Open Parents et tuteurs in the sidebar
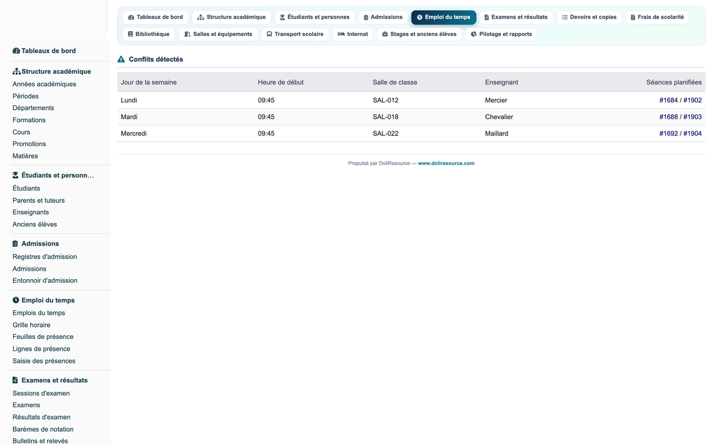Viewport: 719px width, 445px height. pyautogui.click(x=39, y=200)
